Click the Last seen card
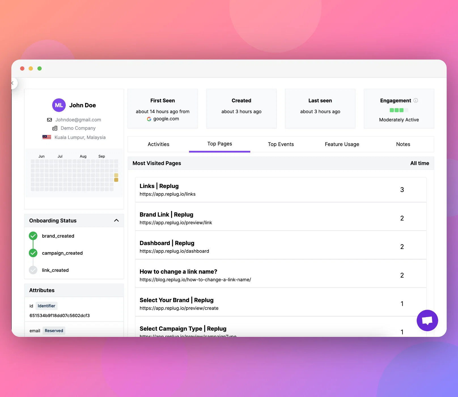This screenshot has width=458, height=397. pos(320,109)
